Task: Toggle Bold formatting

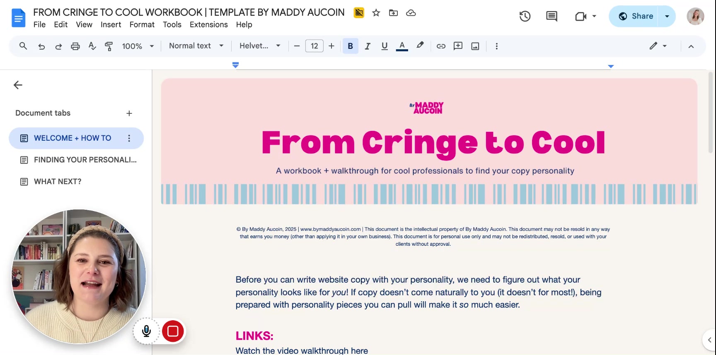Action: point(351,46)
